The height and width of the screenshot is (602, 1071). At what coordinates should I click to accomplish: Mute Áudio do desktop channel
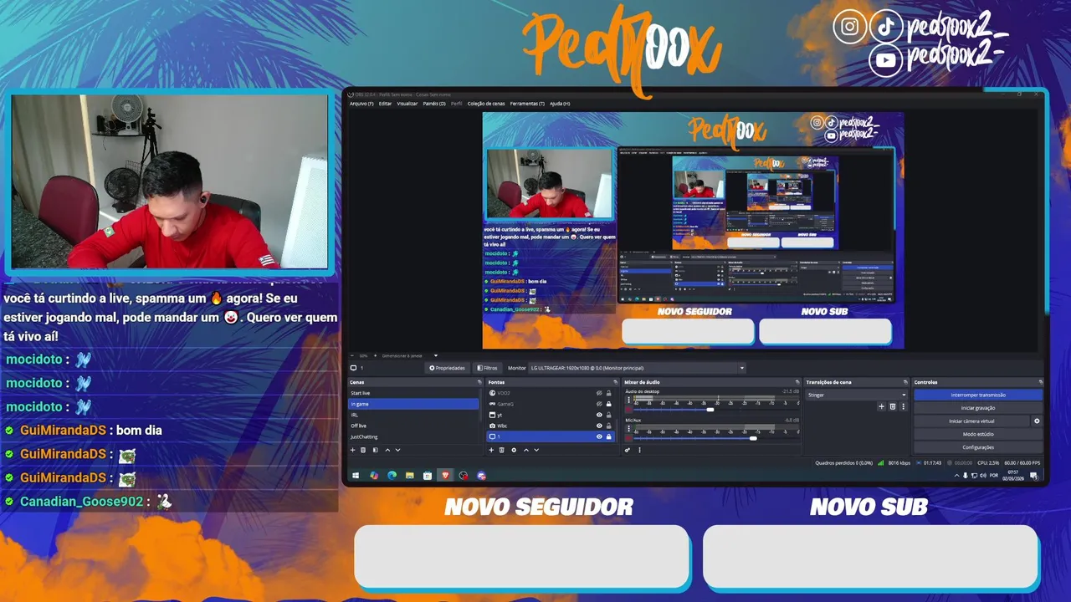628,410
